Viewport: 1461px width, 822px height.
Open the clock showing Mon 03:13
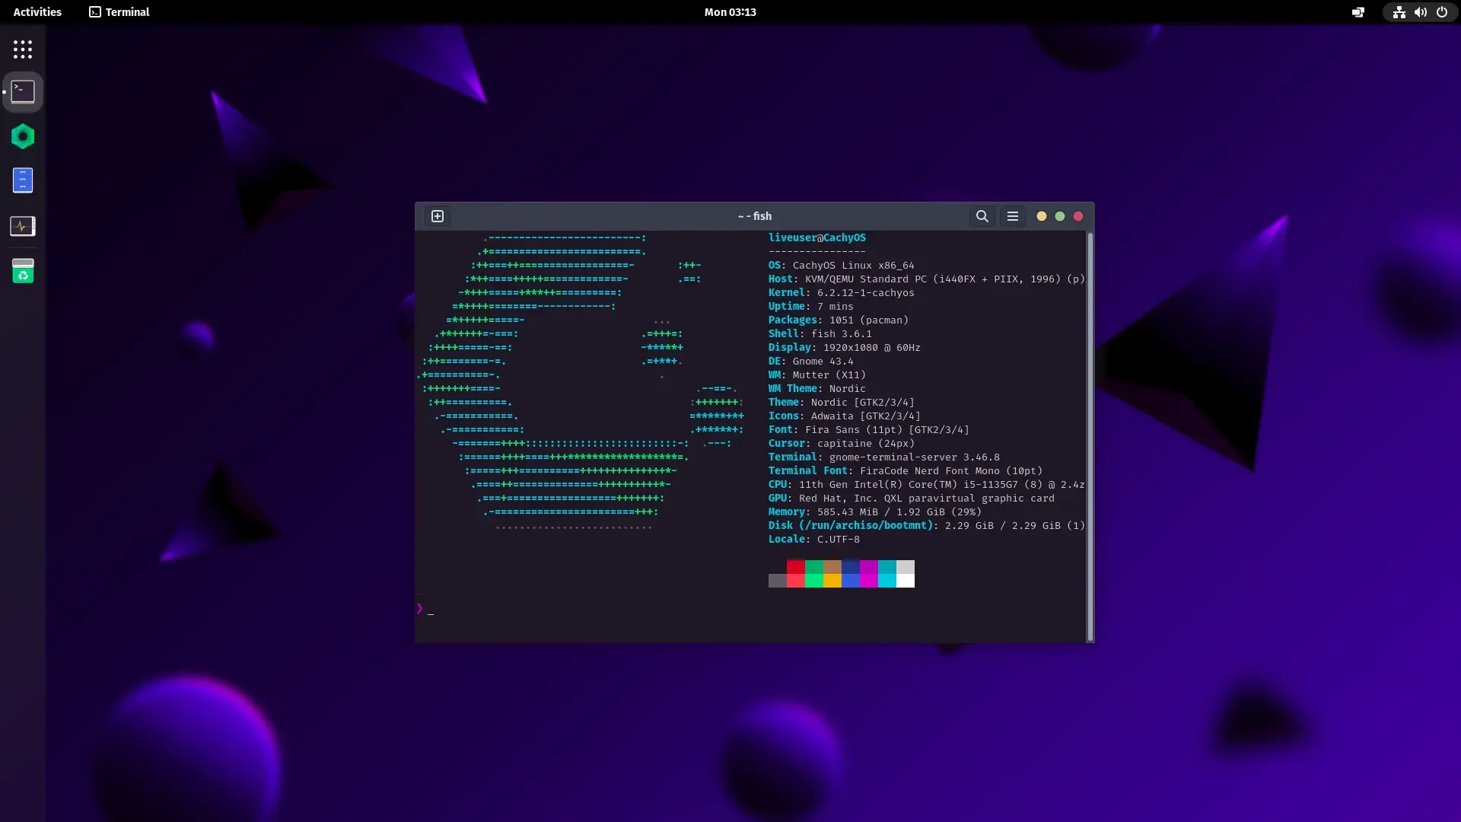730,12
